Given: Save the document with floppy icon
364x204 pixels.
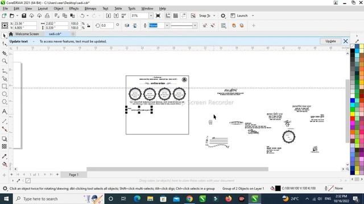Looking at the screenshot, I should pos(24,16).
